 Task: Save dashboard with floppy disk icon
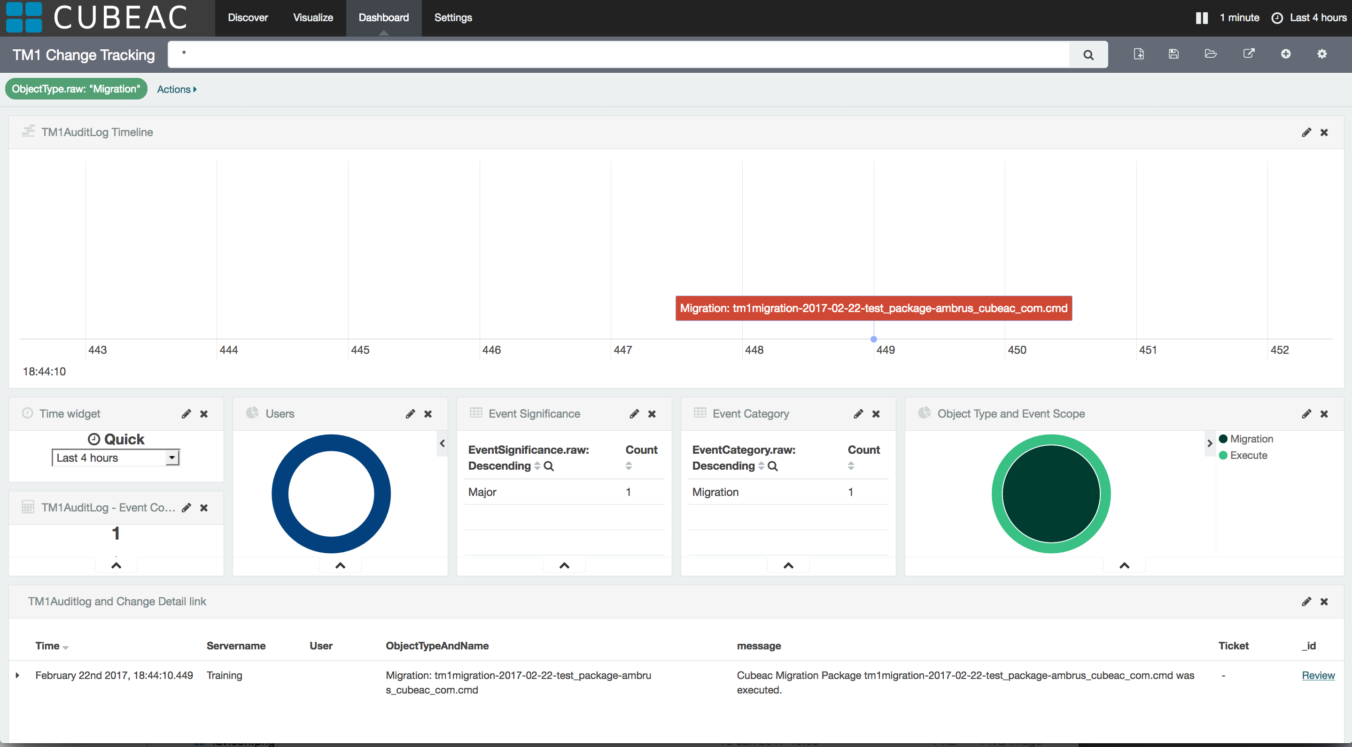pos(1173,54)
